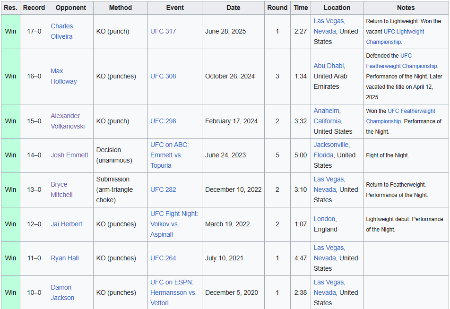Viewport: 450px width, 309px height.
Task: Select Submission (arm-triangle choke) method cell
Action: point(120,189)
